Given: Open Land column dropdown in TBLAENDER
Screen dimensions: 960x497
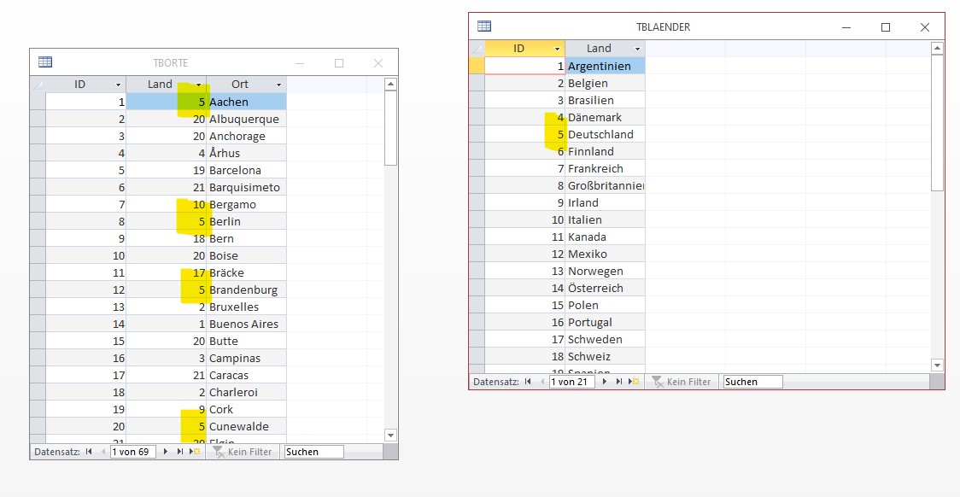Looking at the screenshot, I should [637, 49].
